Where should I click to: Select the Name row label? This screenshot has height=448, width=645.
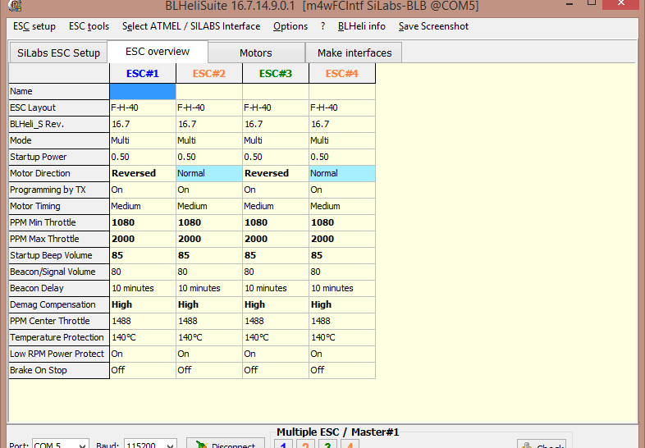pos(59,91)
